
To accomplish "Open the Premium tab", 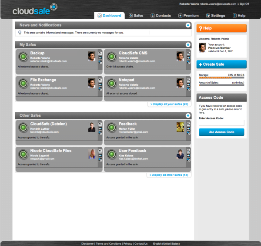I will (189, 16).
